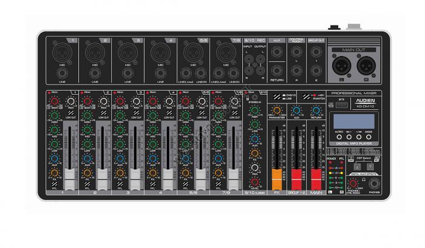Click the red GAIN knob on channel 1
The width and height of the screenshot is (425, 248).
(x=54, y=102)
